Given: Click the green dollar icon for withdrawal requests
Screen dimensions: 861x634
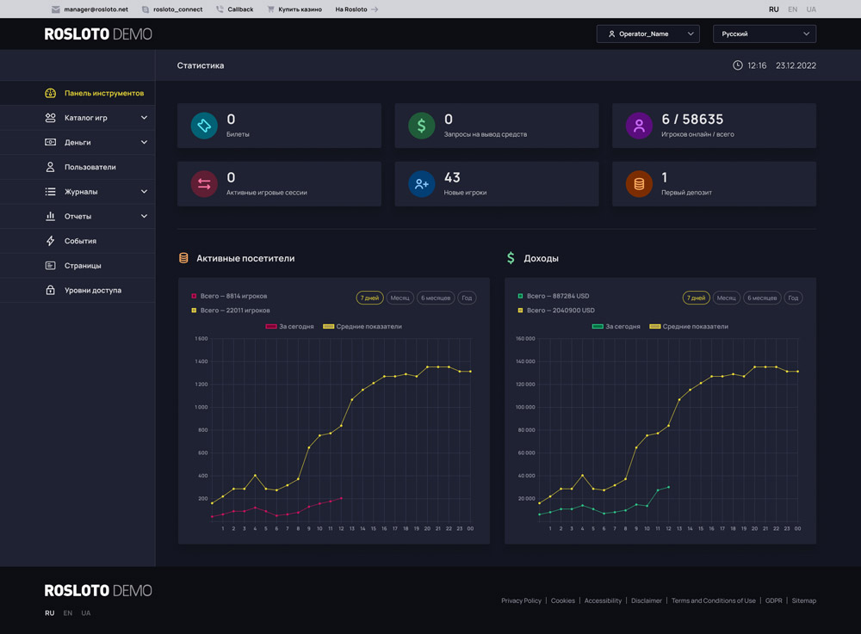Looking at the screenshot, I should pos(421,126).
